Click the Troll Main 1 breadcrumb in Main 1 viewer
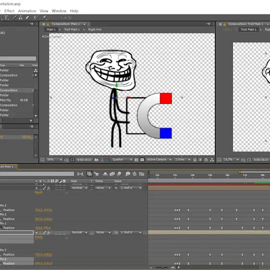This screenshot has width=270, height=270. 72,29
